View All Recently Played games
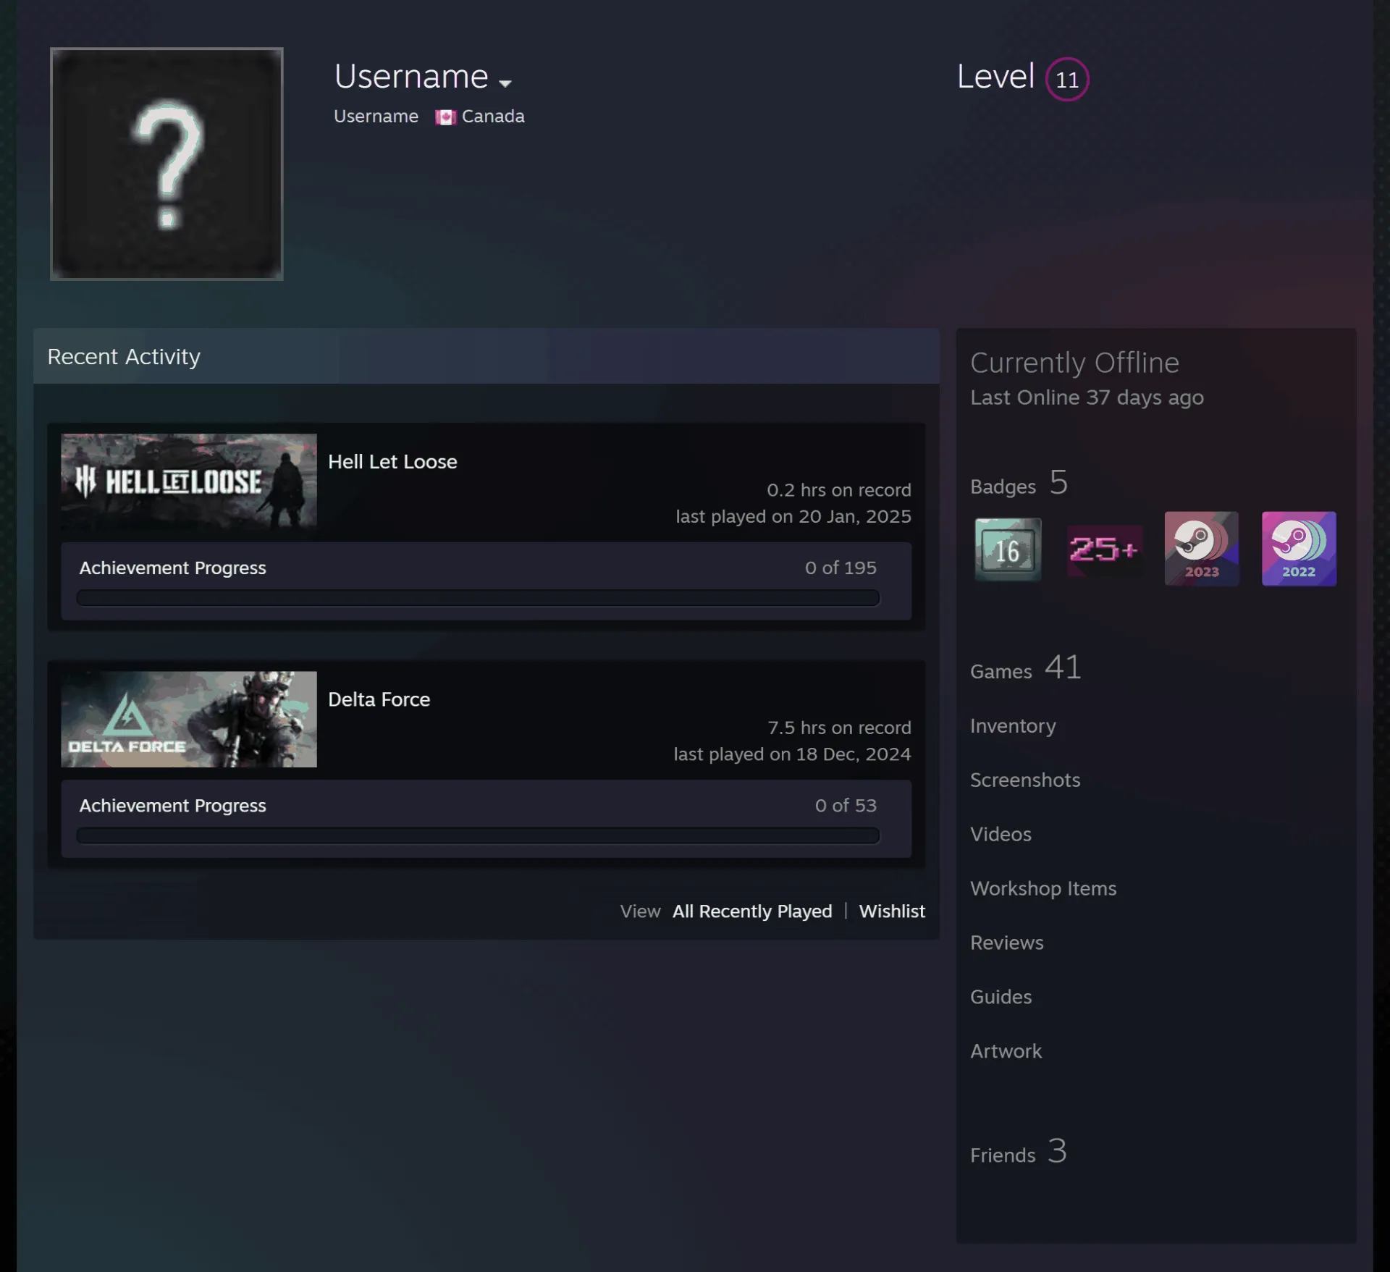1390x1272 pixels. 752,911
